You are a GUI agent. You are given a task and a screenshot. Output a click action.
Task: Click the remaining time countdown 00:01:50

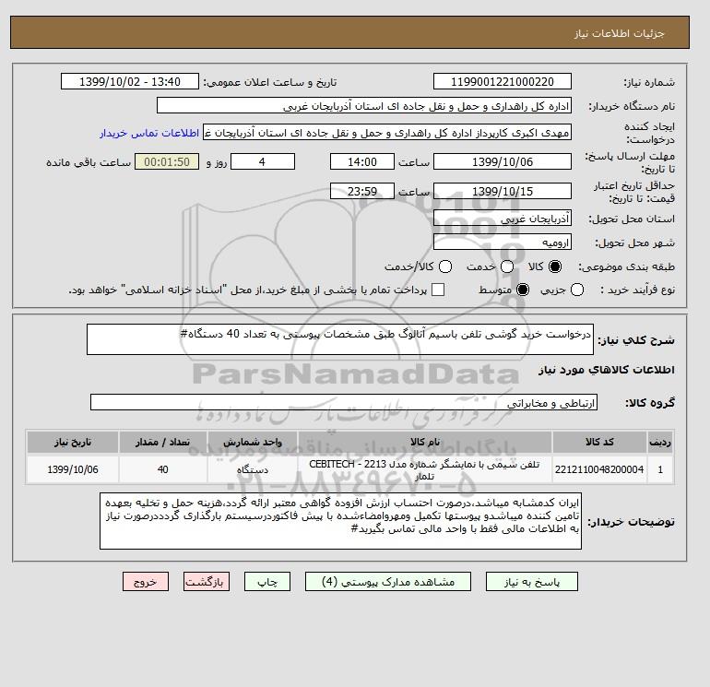point(167,161)
